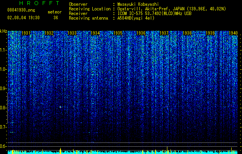
Task: Click the 1940 time marker
Action: tap(233, 33)
